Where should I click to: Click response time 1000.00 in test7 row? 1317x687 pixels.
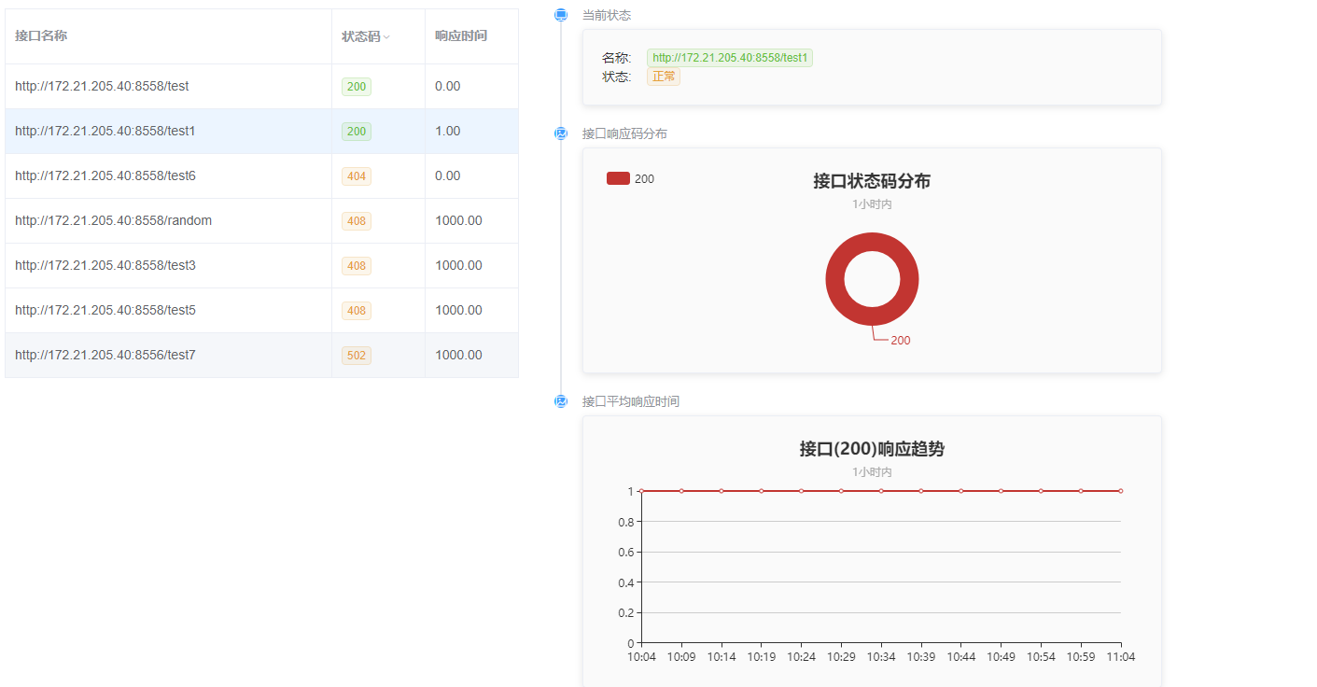coord(458,356)
